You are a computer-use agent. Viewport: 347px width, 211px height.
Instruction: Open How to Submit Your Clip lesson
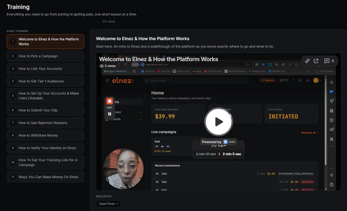(x=45, y=110)
